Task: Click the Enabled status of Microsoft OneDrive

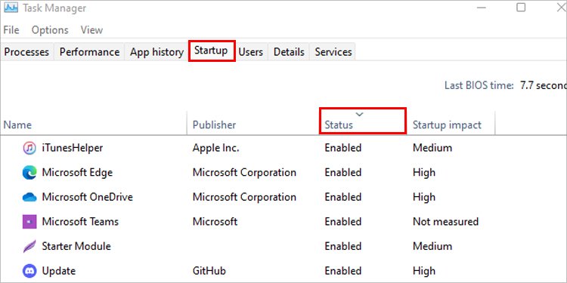Action: 342,197
